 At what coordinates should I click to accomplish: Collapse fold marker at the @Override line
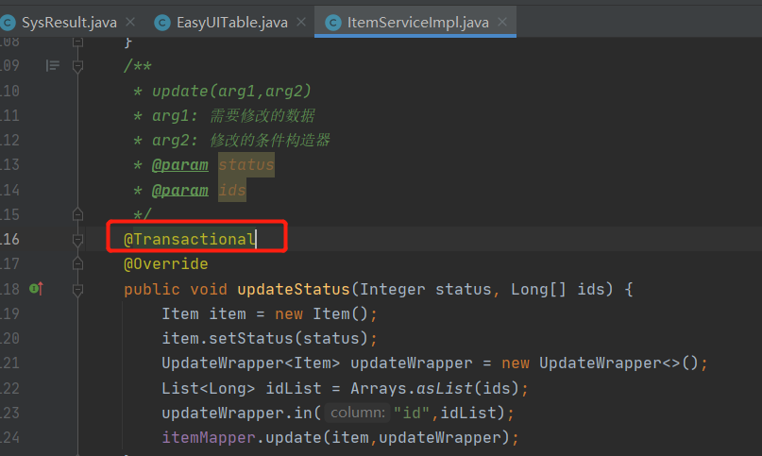(x=77, y=263)
